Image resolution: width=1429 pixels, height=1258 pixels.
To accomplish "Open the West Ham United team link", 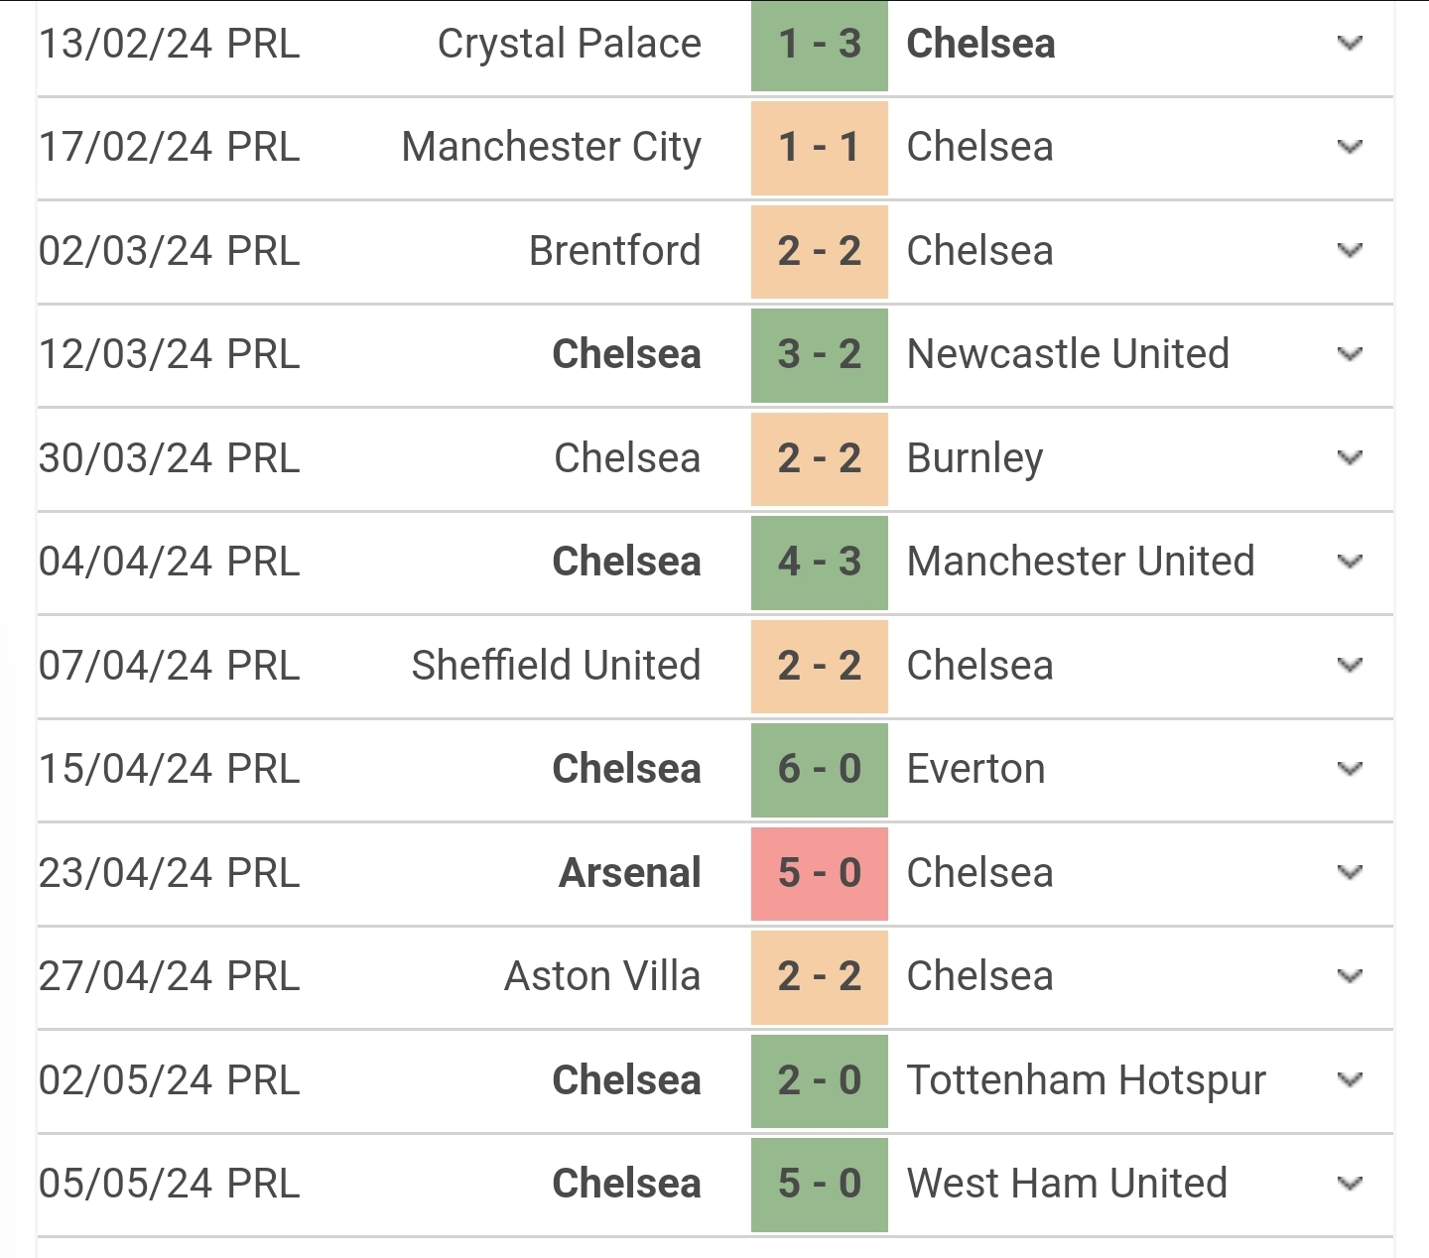I will (x=1067, y=1184).
